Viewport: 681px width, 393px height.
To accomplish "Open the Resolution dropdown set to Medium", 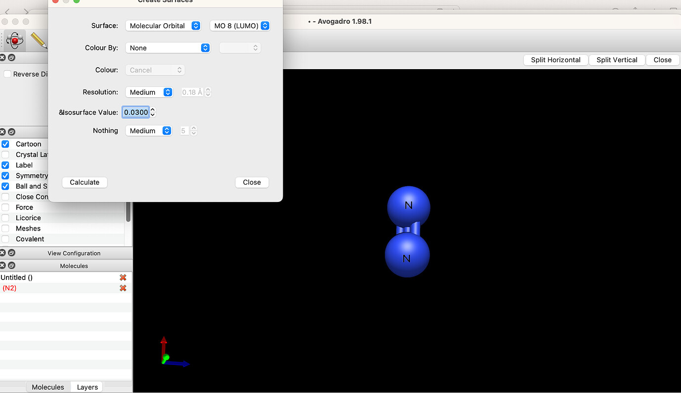I will (x=149, y=92).
